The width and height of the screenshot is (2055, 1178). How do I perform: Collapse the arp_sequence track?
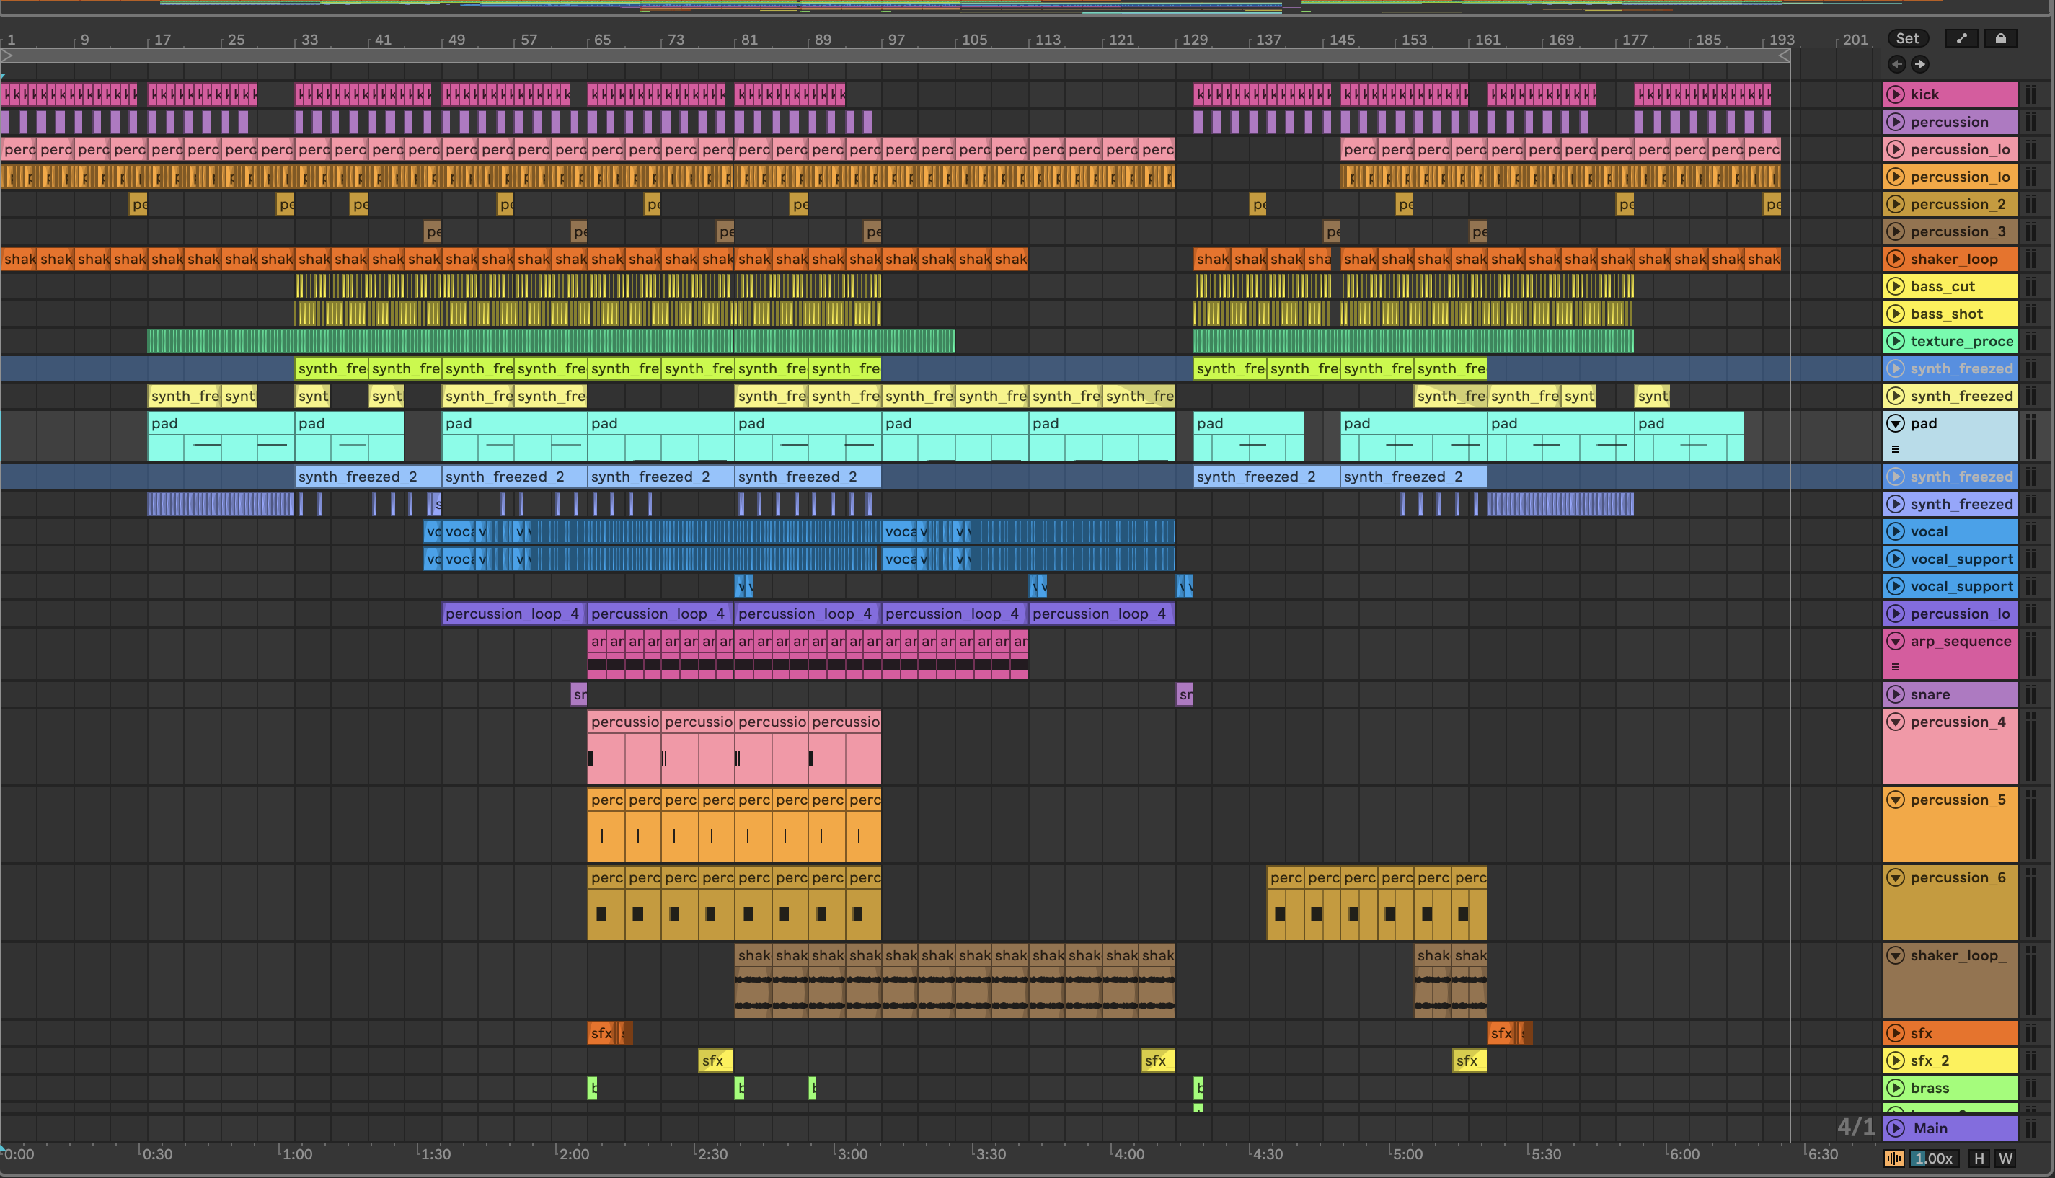(x=1896, y=642)
